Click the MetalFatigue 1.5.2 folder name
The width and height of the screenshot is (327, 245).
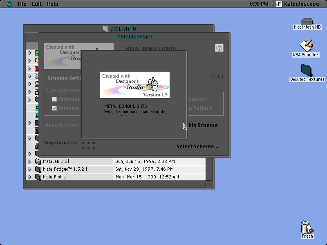pos(65,169)
